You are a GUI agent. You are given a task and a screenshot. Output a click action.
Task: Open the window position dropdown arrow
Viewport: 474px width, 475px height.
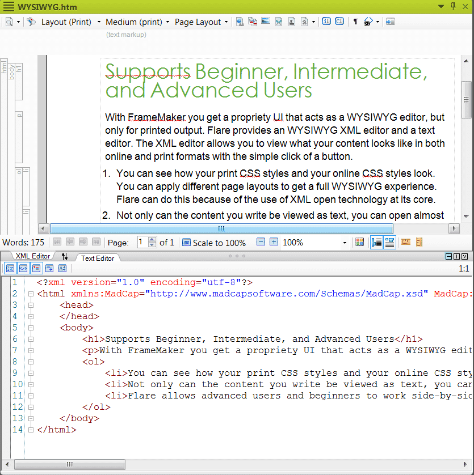[x=441, y=6]
